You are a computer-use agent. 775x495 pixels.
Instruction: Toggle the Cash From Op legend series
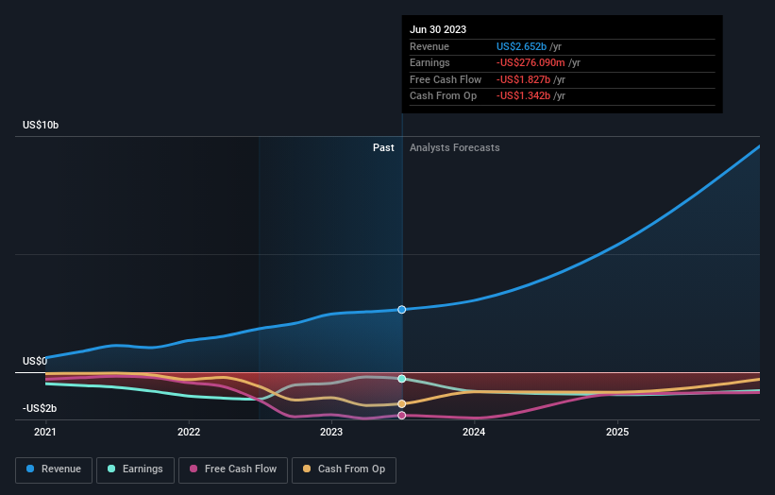(x=344, y=469)
